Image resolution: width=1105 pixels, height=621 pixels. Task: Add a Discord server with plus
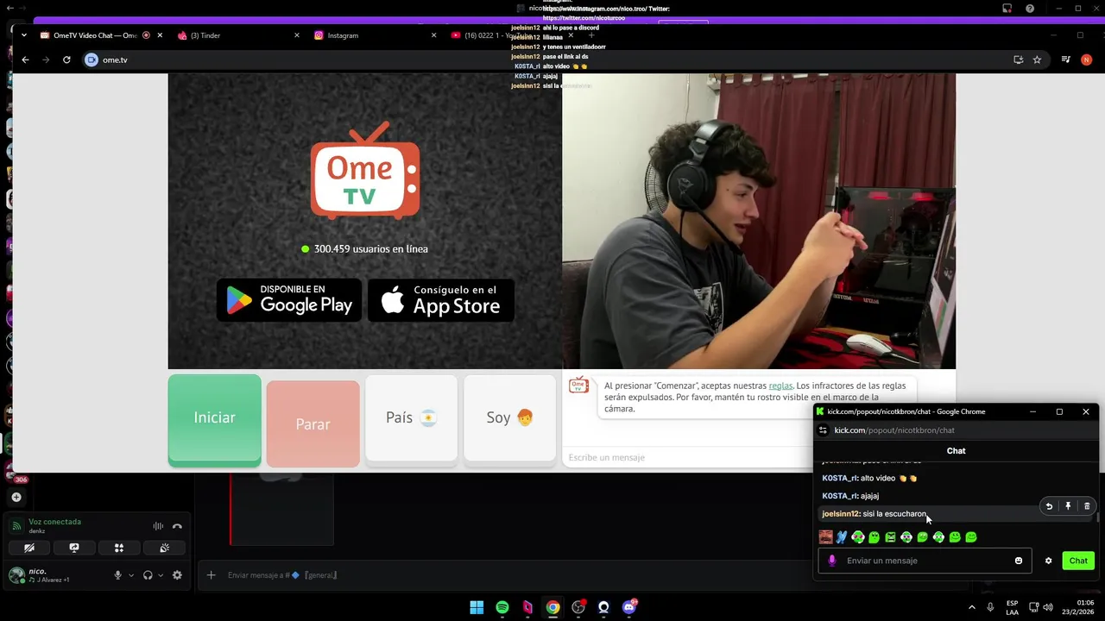pos(16,497)
